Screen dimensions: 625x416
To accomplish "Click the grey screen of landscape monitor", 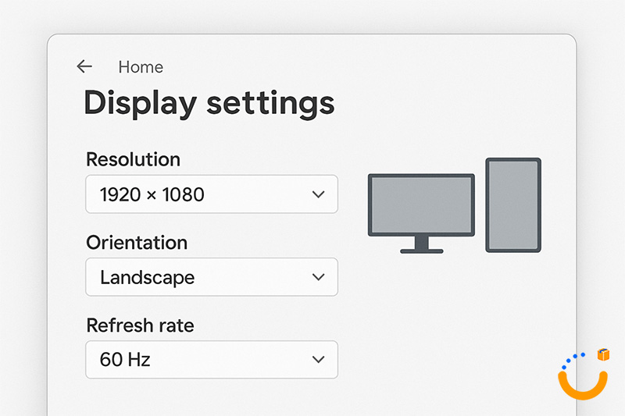I will [421, 204].
